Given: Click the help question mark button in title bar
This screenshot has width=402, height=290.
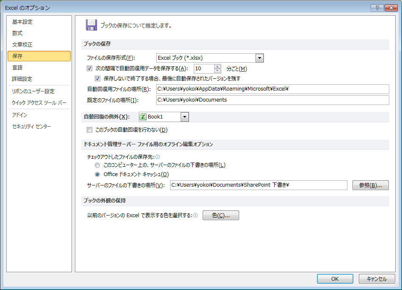Looking at the screenshot, I should (x=377, y=8).
